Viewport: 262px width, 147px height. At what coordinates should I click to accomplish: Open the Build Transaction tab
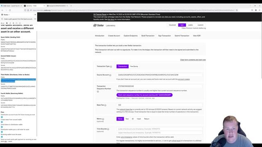[x=148, y=36]
